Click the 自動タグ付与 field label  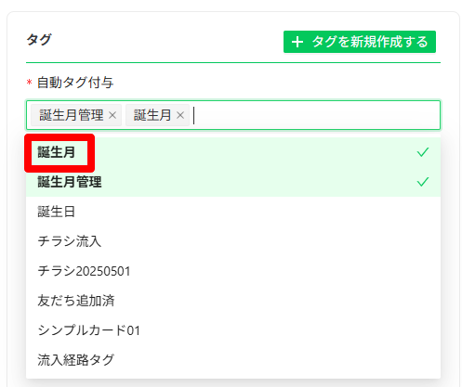click(75, 83)
